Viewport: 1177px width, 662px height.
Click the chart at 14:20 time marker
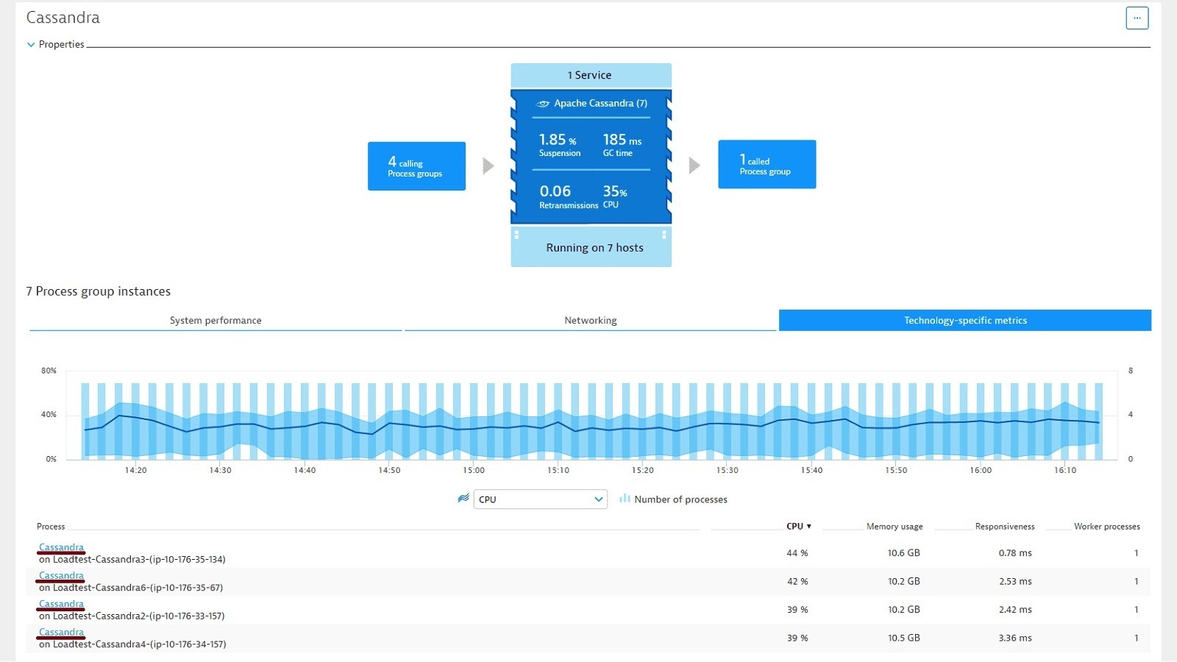coord(135,471)
